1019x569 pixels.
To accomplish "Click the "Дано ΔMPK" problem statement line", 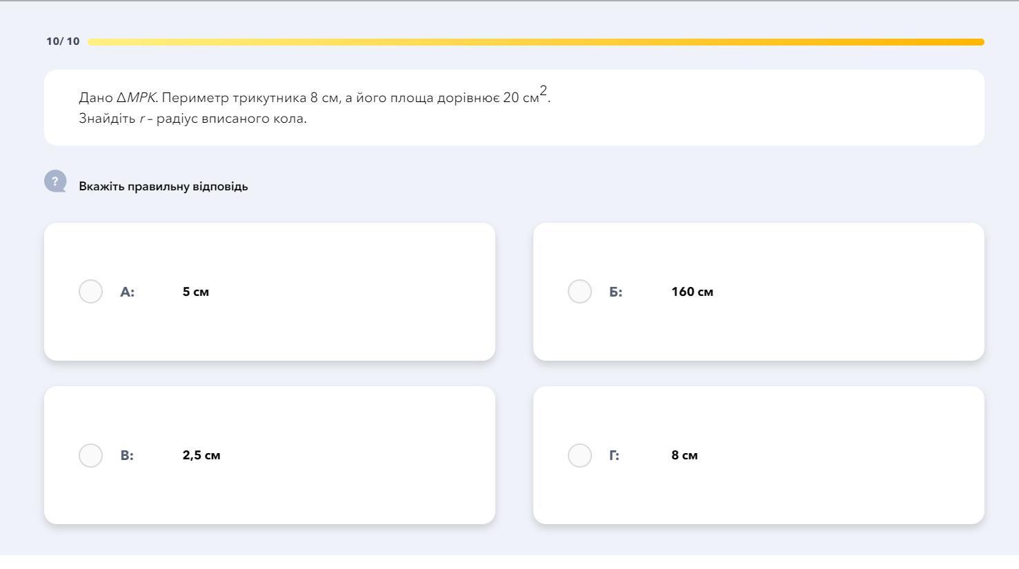I will (314, 97).
